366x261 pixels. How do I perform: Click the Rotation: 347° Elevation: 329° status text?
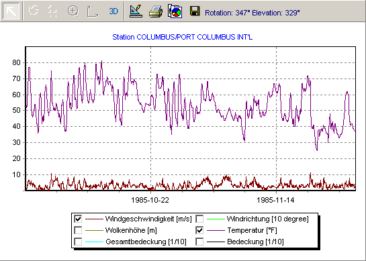pos(252,13)
